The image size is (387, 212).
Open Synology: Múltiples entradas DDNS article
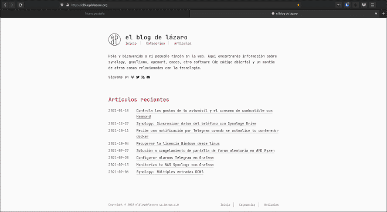170,172
